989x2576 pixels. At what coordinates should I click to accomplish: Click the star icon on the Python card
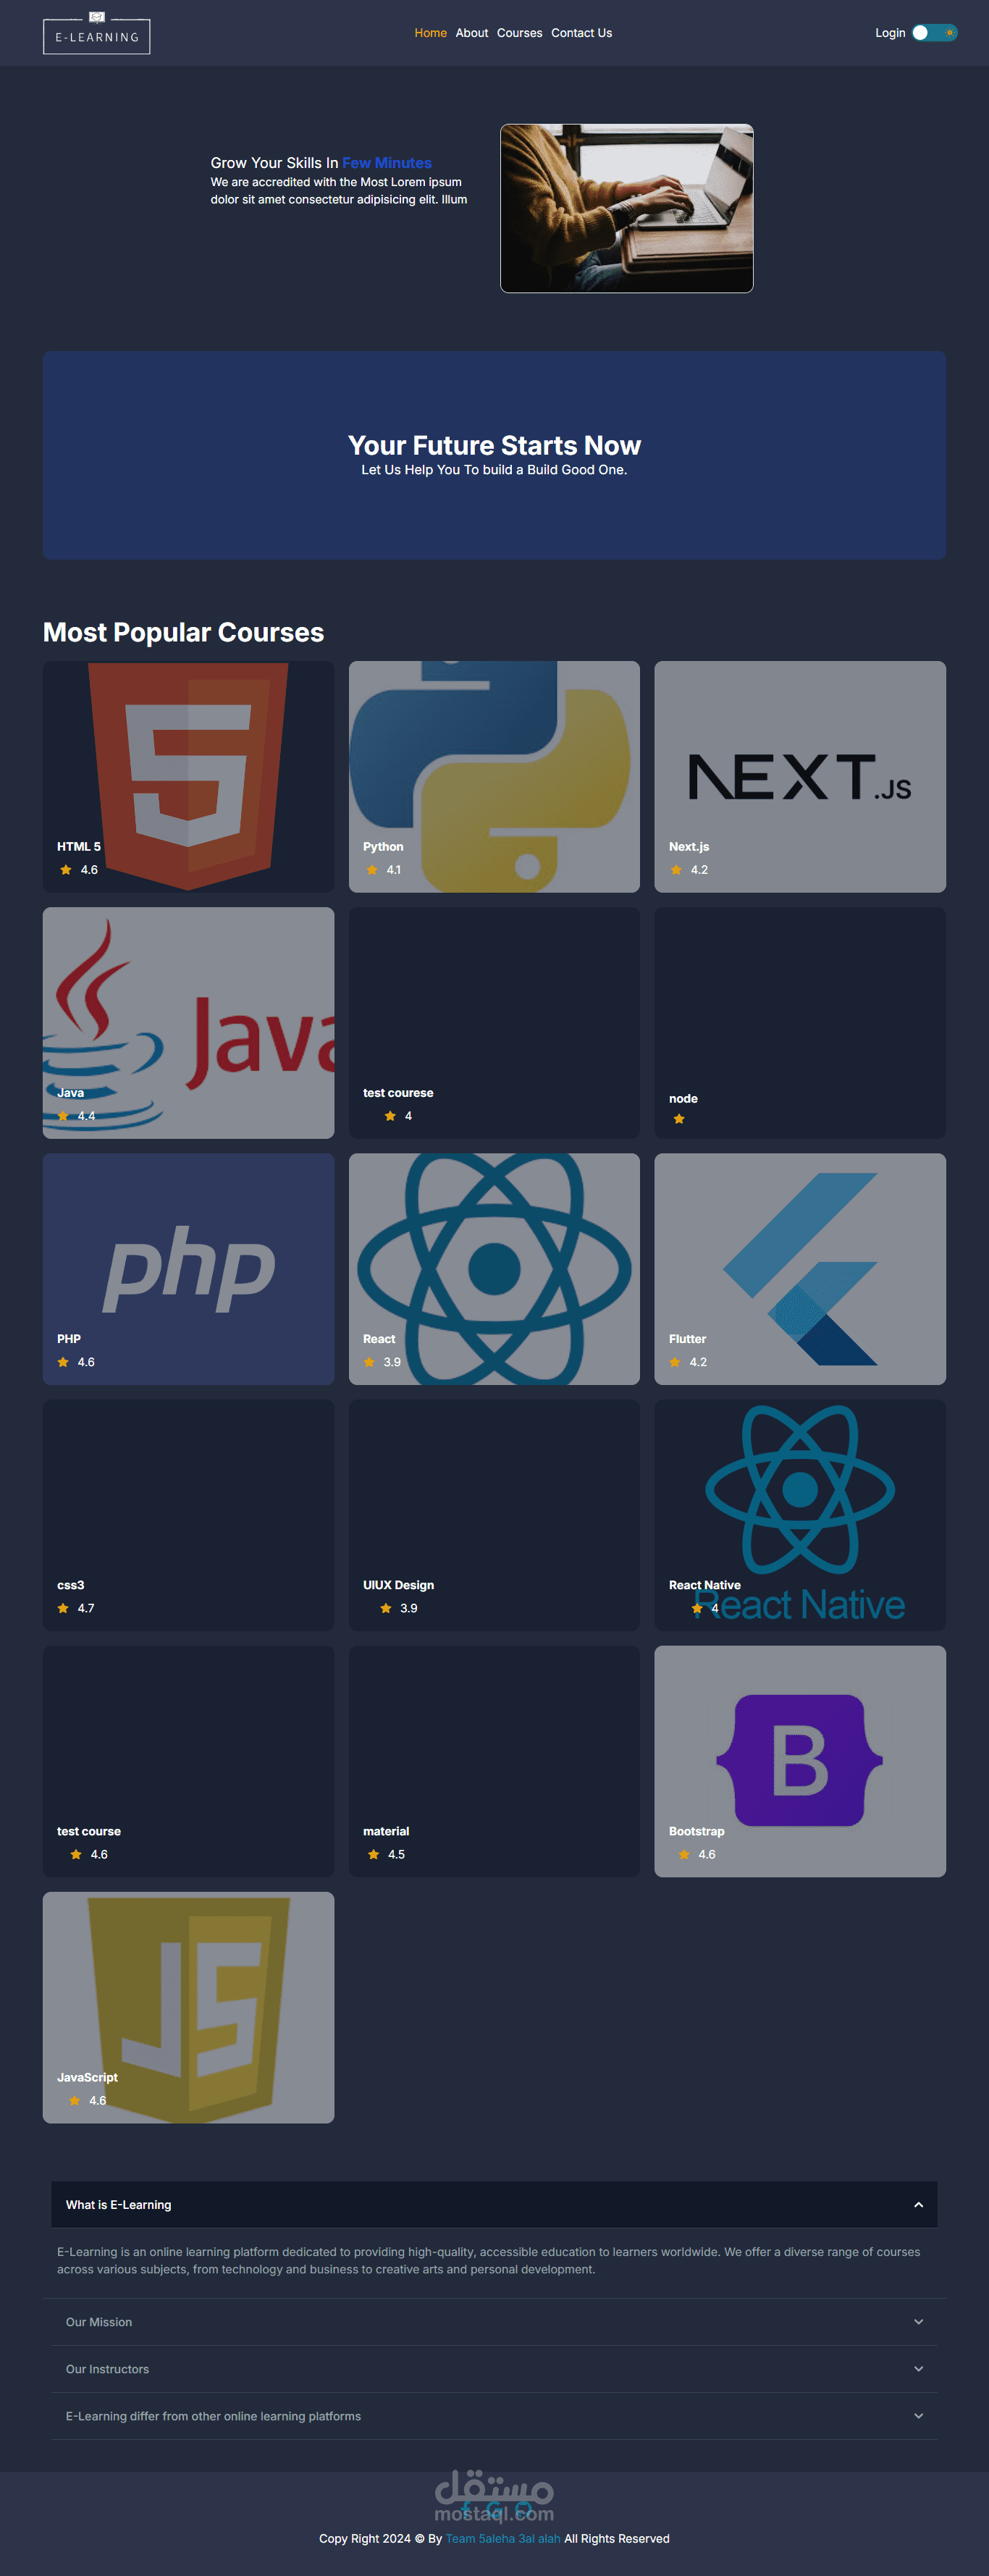pyautogui.click(x=372, y=870)
